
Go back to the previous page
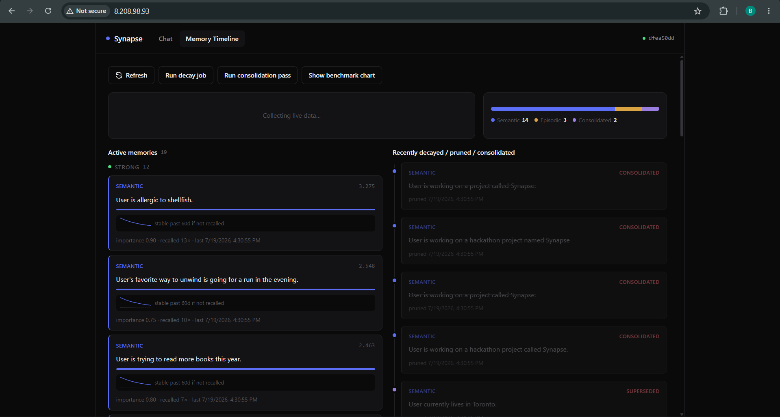12,11
